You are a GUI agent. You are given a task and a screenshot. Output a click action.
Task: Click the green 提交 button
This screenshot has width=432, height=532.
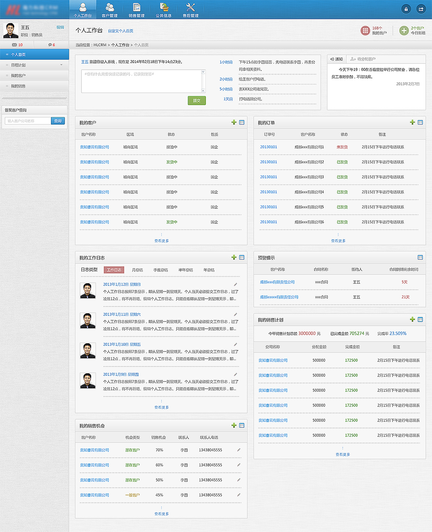196,101
